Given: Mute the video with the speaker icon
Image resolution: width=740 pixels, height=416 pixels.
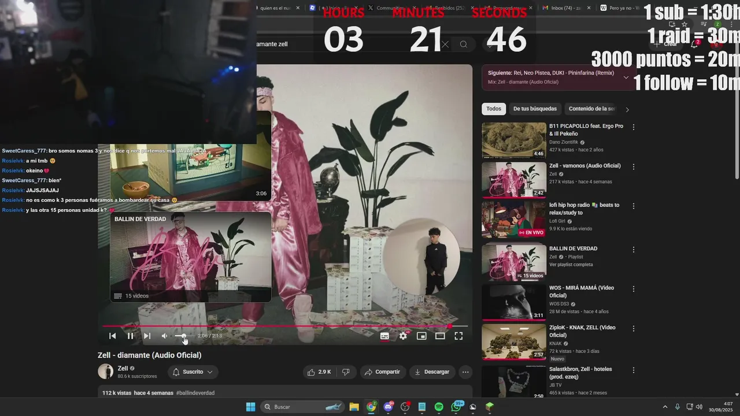Looking at the screenshot, I should [x=165, y=336].
